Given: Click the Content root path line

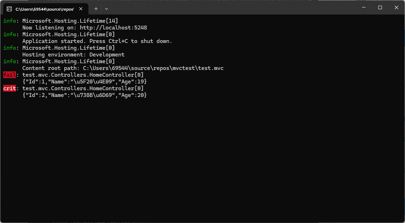Looking at the screenshot, I should pyautogui.click(x=123, y=68).
